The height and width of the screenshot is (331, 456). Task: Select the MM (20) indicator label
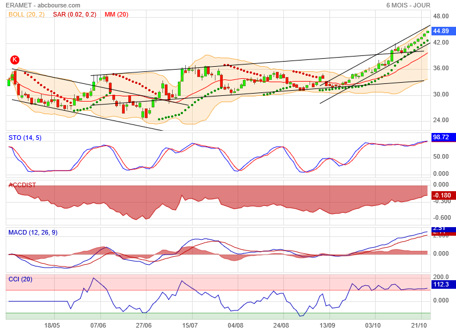coord(116,14)
